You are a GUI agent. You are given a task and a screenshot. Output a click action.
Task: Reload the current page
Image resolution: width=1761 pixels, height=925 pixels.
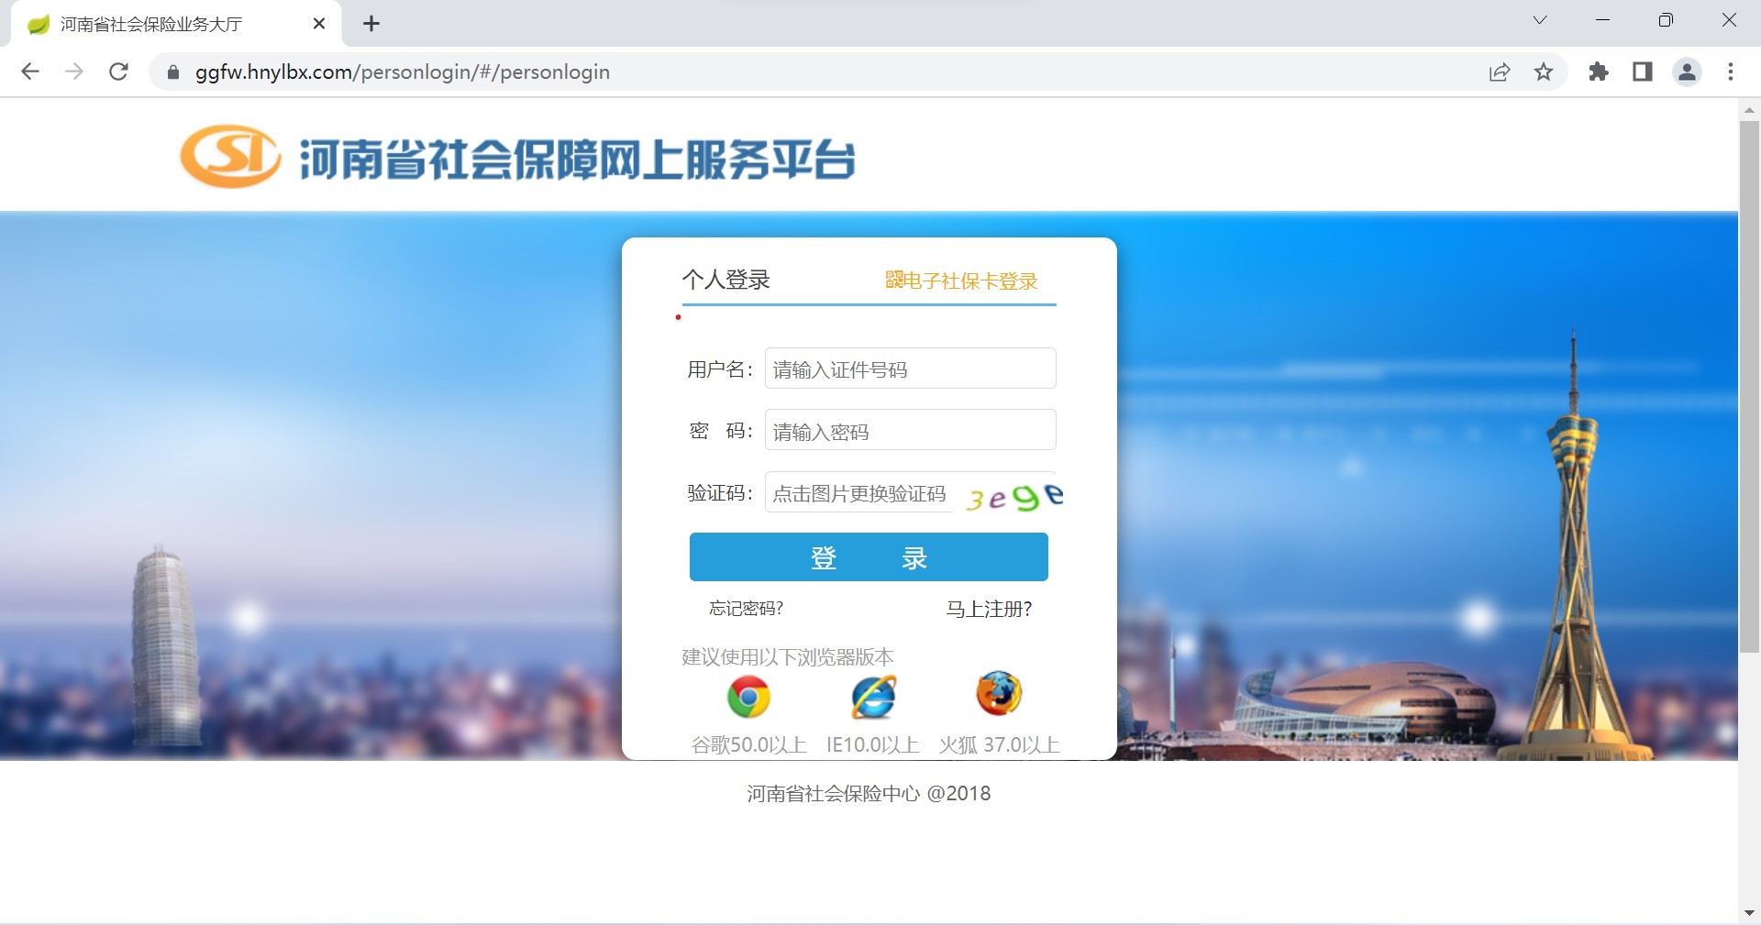(x=118, y=72)
